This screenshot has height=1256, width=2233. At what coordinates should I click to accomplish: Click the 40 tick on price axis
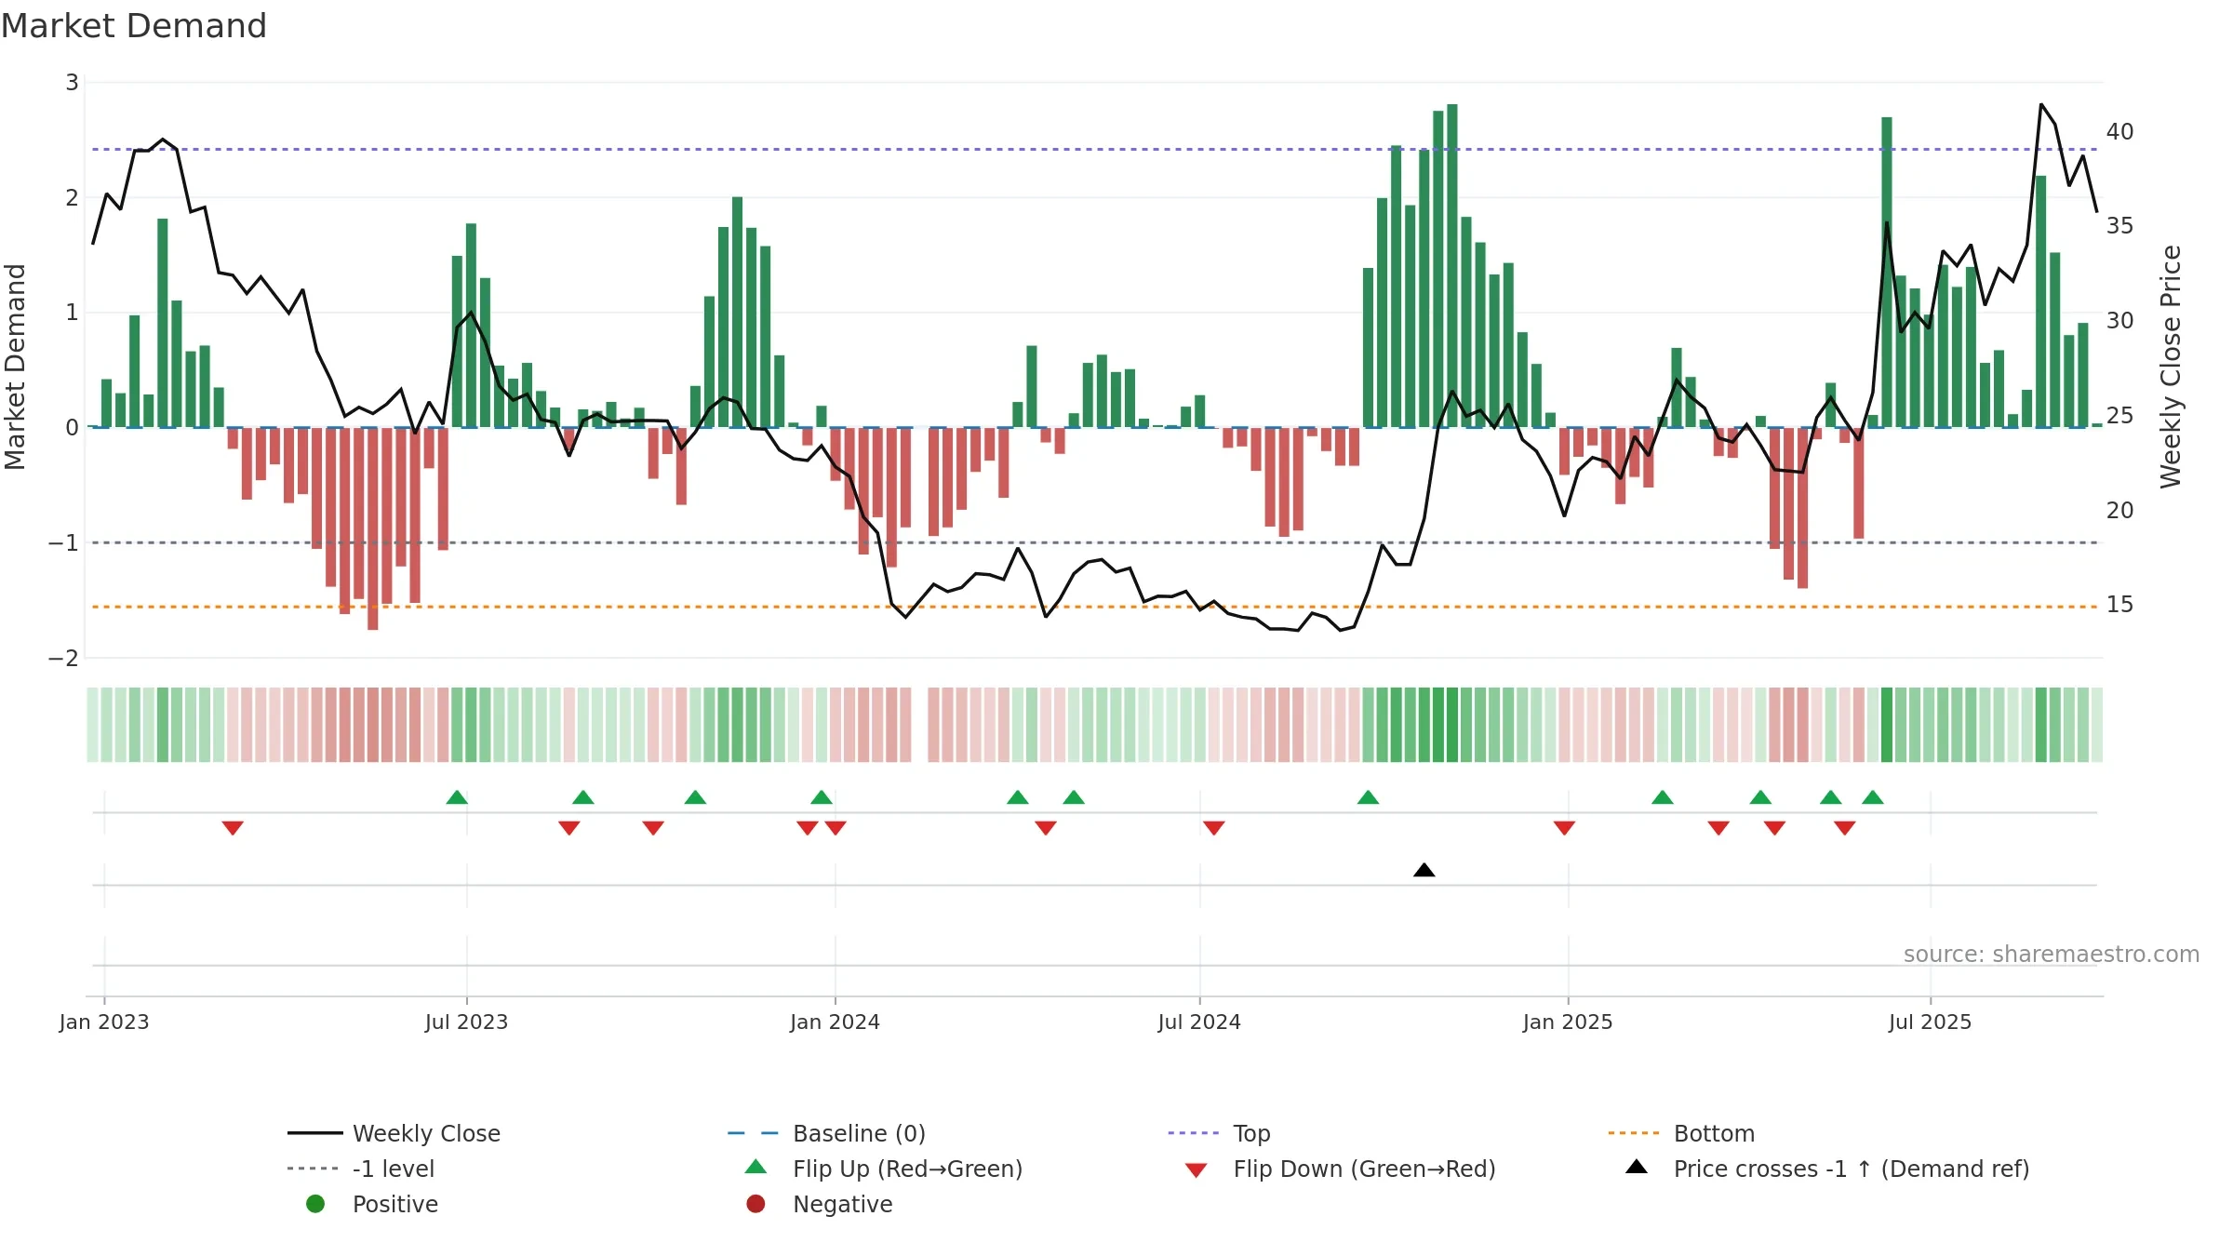pyautogui.click(x=2119, y=132)
